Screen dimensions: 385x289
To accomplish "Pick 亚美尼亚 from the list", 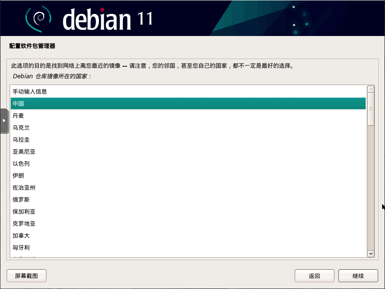I will 188,152.
